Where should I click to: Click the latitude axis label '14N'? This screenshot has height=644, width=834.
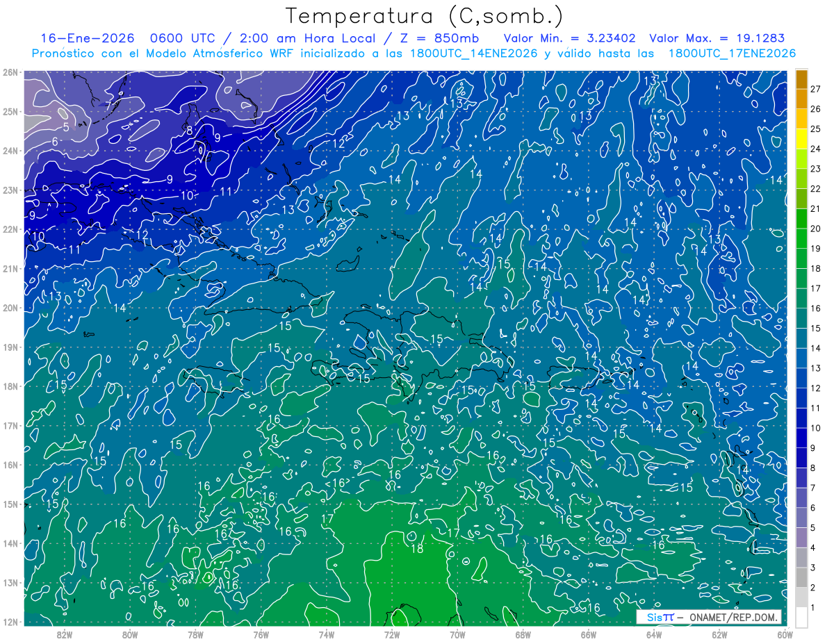tap(10, 543)
